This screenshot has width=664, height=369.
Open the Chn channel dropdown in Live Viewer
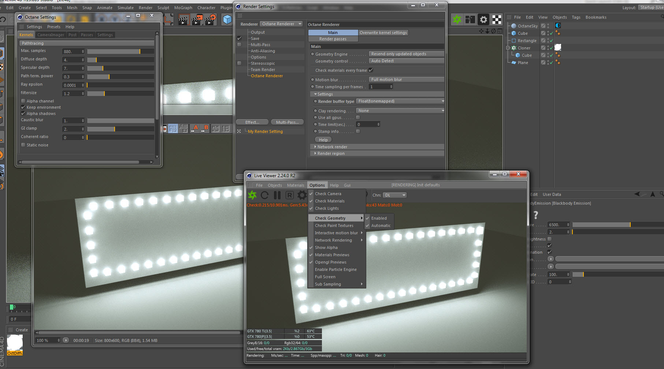[395, 195]
